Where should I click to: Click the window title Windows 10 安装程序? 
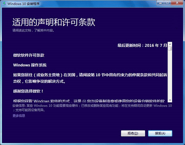pyautogui.click(x=23, y=4)
